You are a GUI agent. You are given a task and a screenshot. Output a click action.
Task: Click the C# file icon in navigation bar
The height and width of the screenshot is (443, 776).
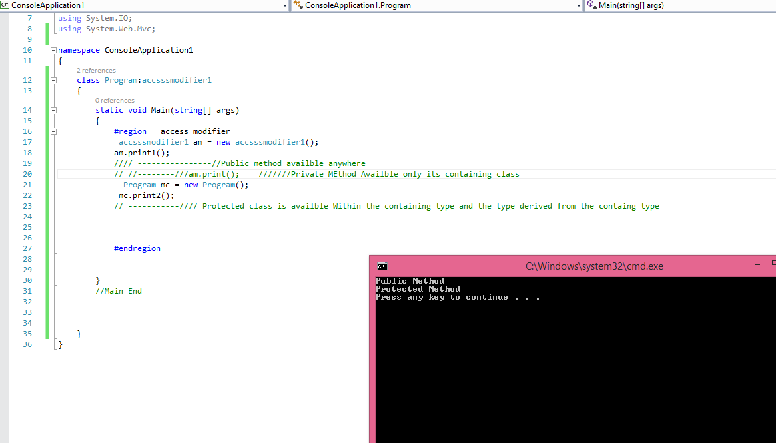(6, 5)
